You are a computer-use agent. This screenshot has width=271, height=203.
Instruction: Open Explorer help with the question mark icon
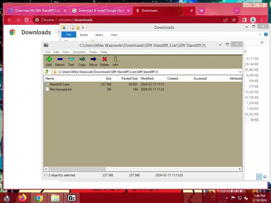pyautogui.click(x=266, y=35)
